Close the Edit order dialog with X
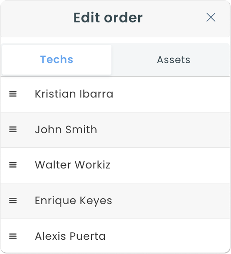This screenshot has height=254, width=231. coord(211,17)
